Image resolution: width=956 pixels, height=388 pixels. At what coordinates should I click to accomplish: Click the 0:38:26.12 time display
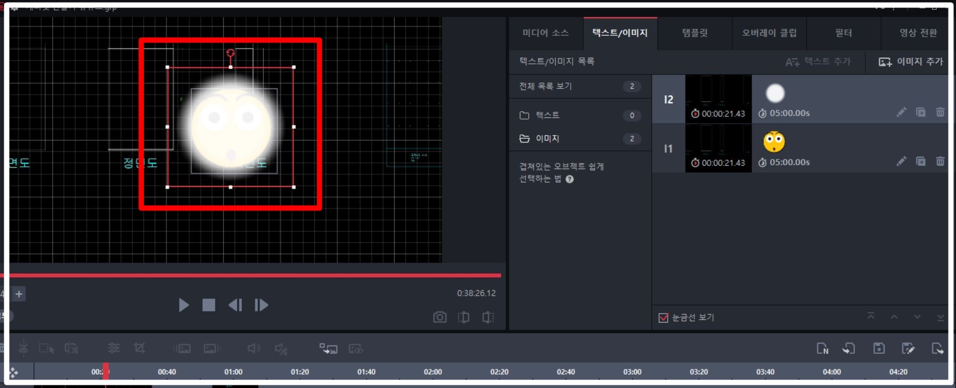pyautogui.click(x=476, y=293)
